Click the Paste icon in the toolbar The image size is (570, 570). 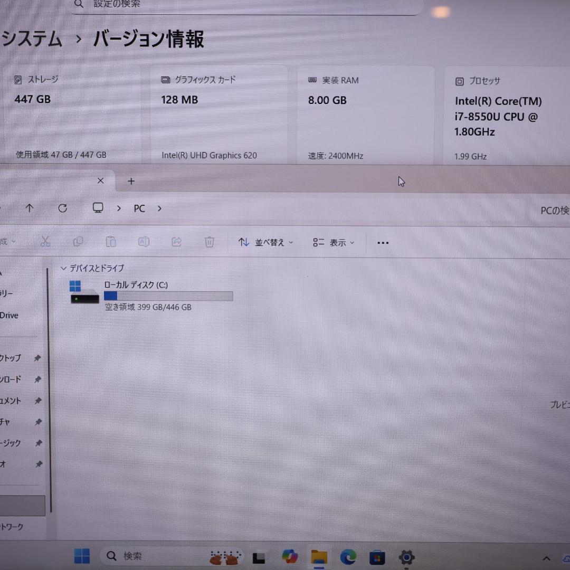pyautogui.click(x=111, y=241)
